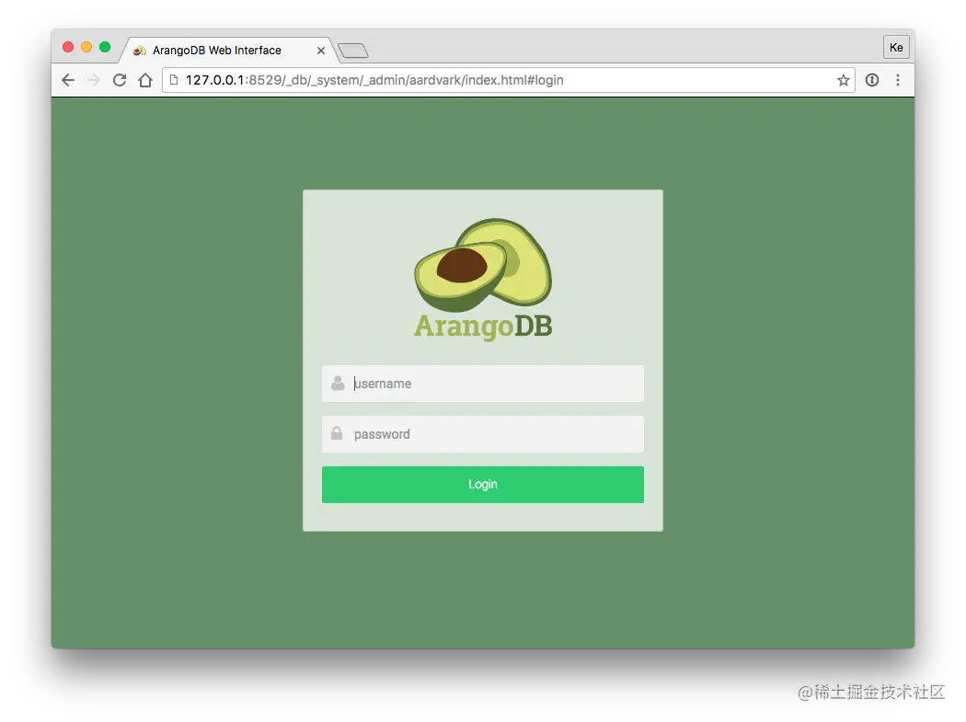Click the user icon in username field
This screenshot has height=722, width=966.
[x=338, y=384]
